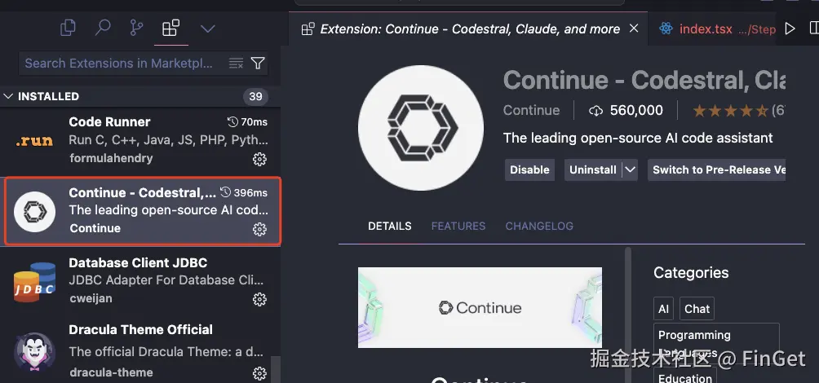Image resolution: width=819 pixels, height=383 pixels.
Task: Select the AI category tag
Action: pyautogui.click(x=663, y=309)
